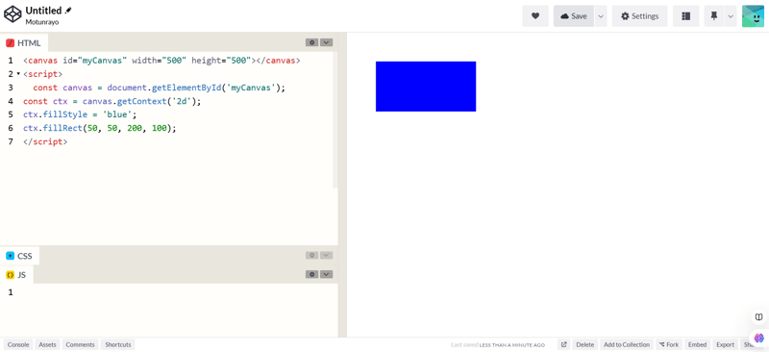The image size is (769, 352).
Task: Fork this pen
Action: (x=669, y=344)
